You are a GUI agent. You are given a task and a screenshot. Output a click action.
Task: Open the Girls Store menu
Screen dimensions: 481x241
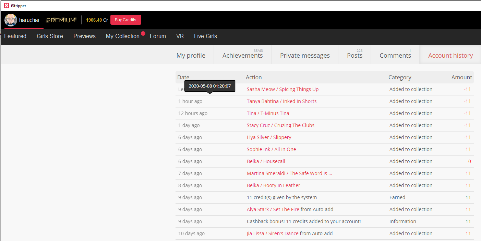[x=50, y=36]
